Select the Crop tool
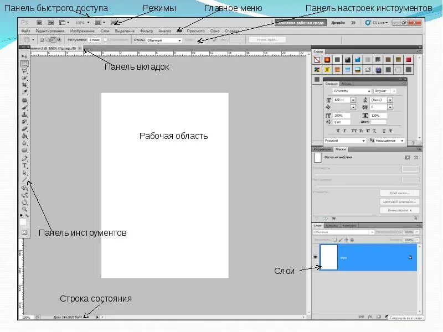The image size is (443, 332). pyautogui.click(x=24, y=85)
